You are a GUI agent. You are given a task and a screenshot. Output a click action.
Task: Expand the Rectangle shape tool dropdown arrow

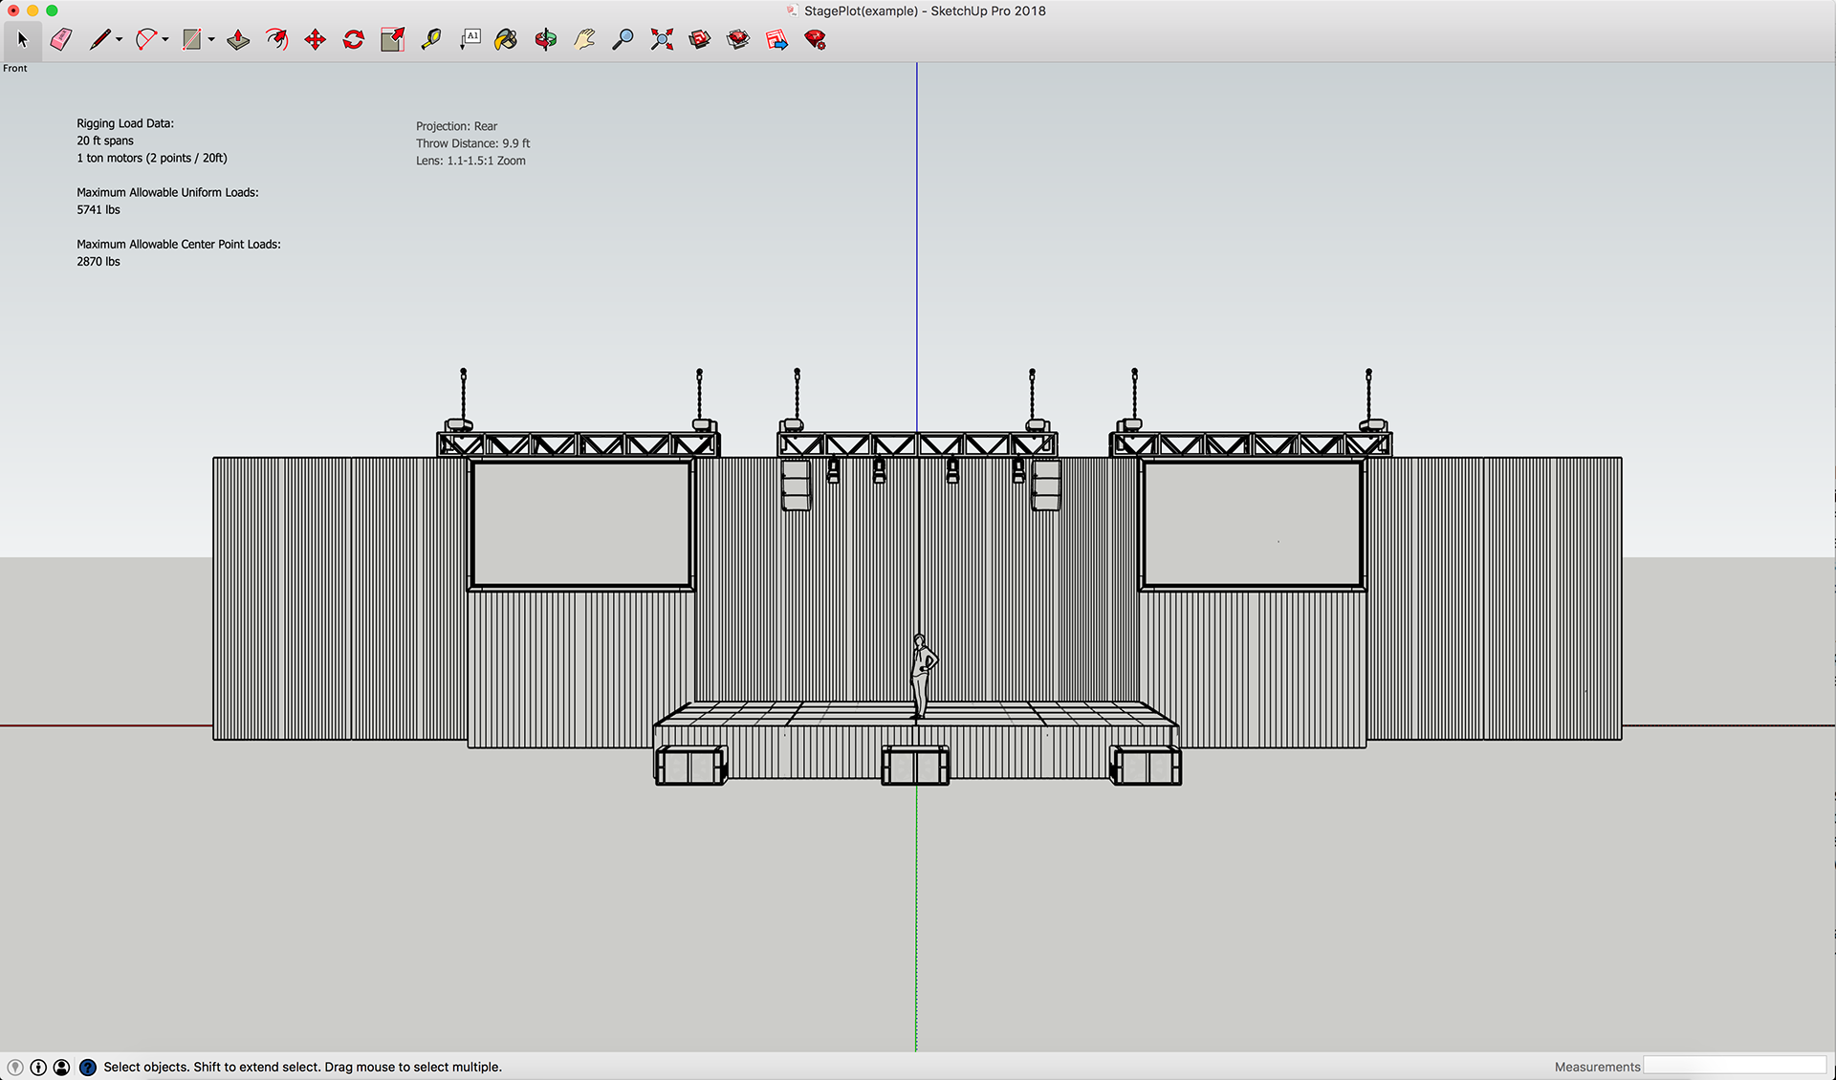[211, 40]
